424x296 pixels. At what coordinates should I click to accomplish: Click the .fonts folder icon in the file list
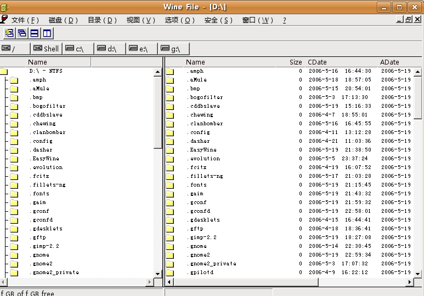pyautogui.click(x=170, y=185)
